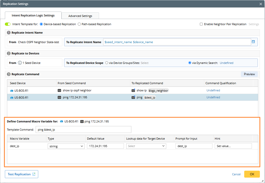Click Undefined link next to via Dynamic Search
Image resolution: width=265 pixels, height=183 pixels.
(227, 63)
